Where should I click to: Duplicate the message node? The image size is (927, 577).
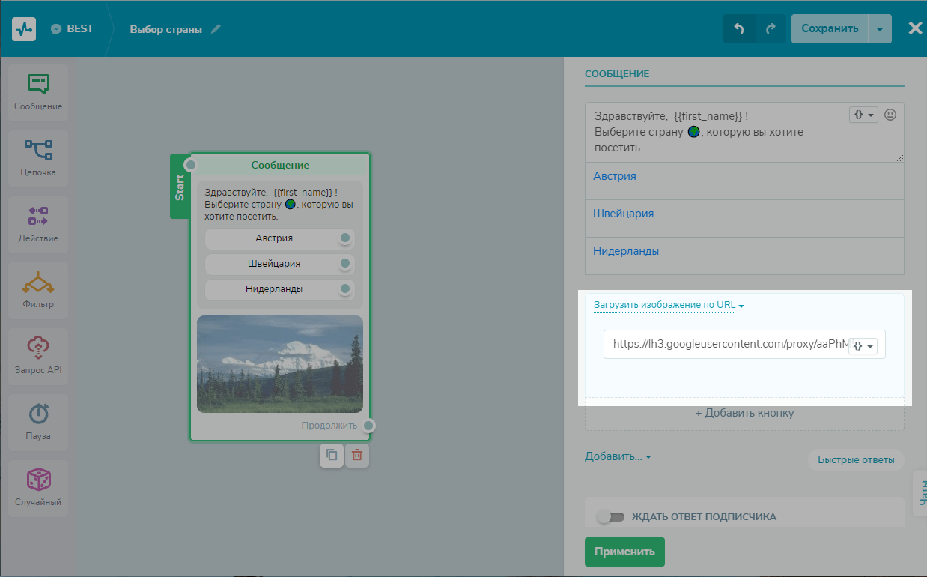pyautogui.click(x=332, y=455)
